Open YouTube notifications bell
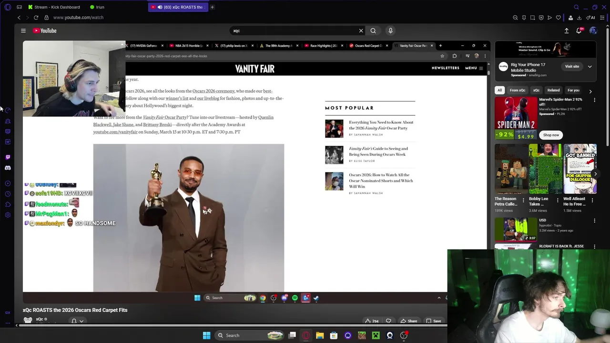 (x=579, y=30)
